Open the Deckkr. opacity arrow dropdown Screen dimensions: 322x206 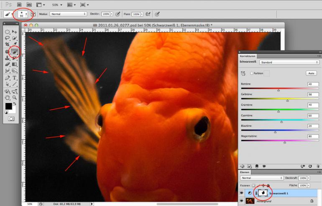click(112, 14)
